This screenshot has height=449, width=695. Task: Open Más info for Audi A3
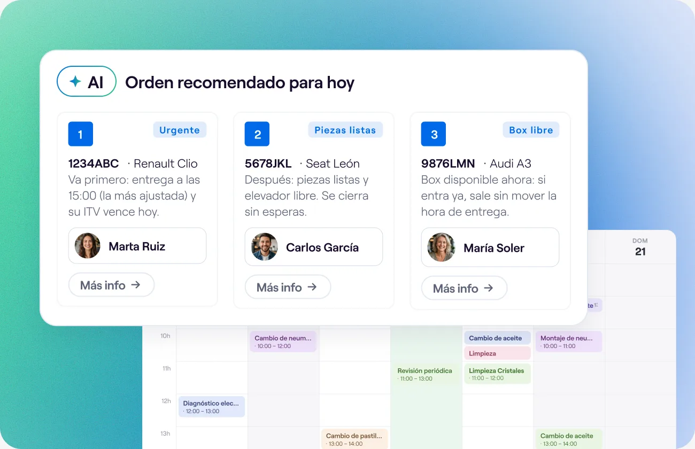(464, 288)
